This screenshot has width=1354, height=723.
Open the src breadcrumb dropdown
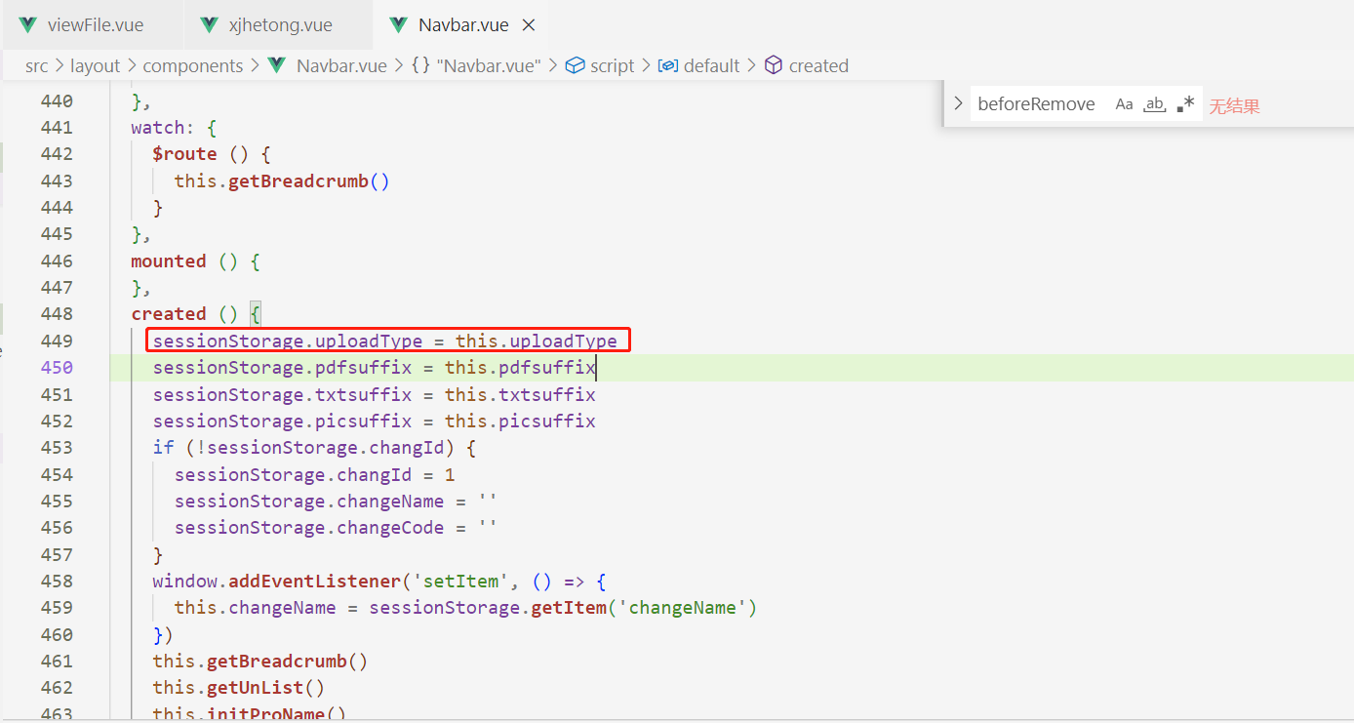[36, 65]
